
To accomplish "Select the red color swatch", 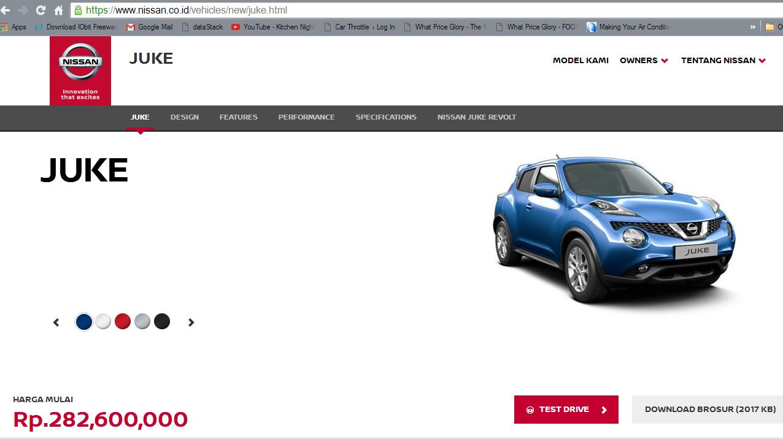I will (x=123, y=321).
